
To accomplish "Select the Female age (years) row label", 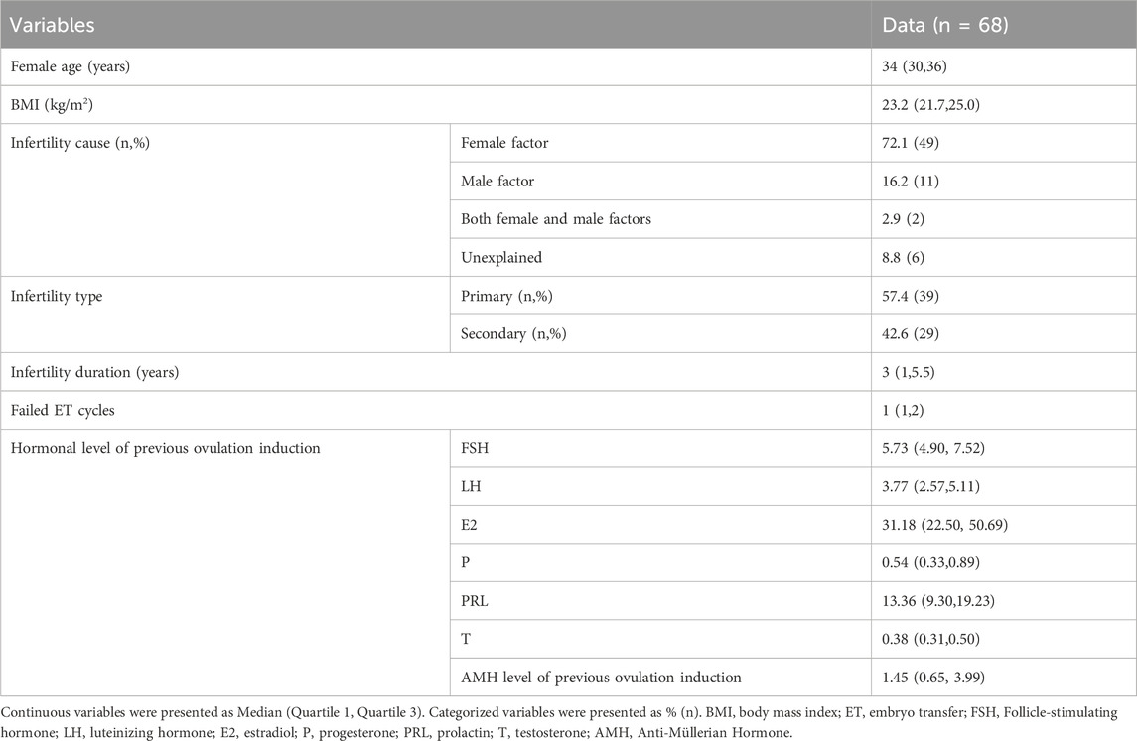I will 72,66.
